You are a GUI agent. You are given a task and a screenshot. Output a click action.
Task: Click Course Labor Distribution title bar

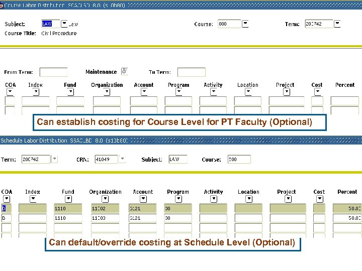point(181,5)
